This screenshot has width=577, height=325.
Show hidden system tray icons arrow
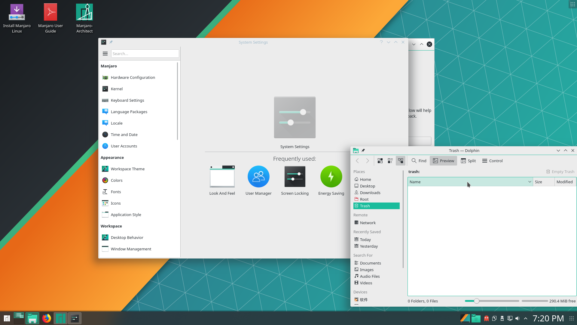click(525, 318)
